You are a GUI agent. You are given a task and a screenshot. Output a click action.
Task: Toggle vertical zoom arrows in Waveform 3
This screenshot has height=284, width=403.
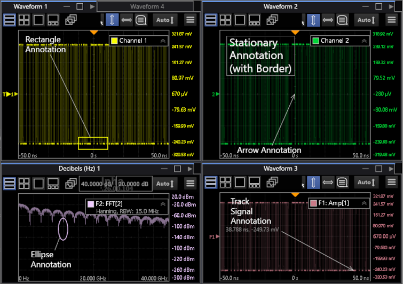(x=313, y=183)
